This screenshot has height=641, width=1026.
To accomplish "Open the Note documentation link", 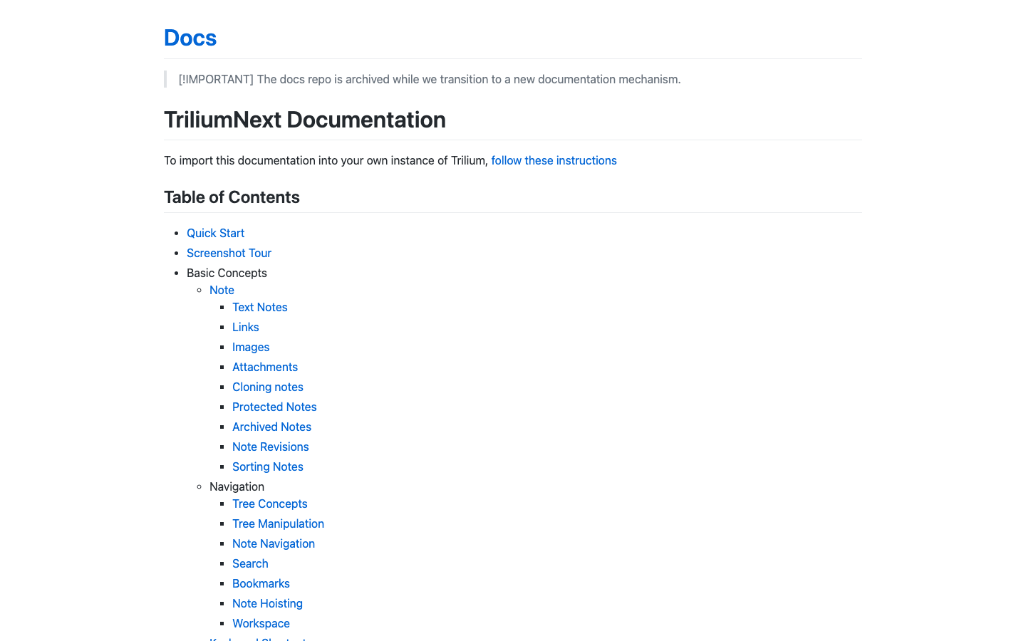I will click(x=222, y=291).
